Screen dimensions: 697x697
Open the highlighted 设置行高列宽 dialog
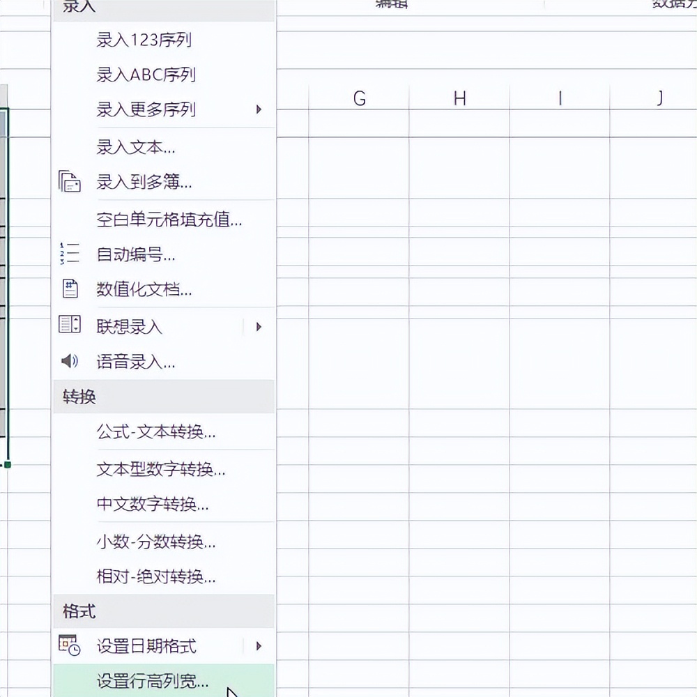click(x=151, y=684)
